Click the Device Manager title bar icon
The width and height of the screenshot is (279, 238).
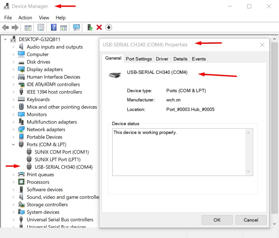(x=6, y=6)
